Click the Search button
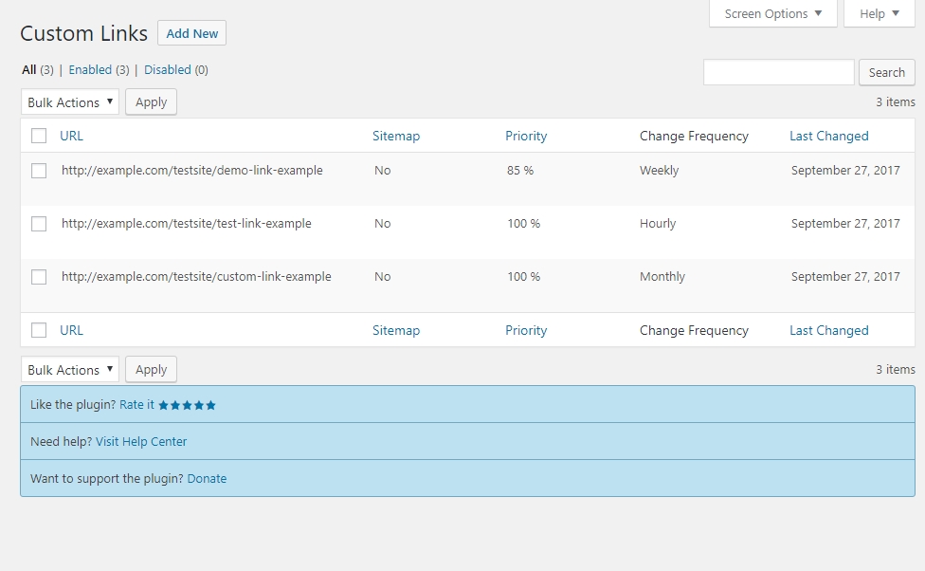 [887, 72]
